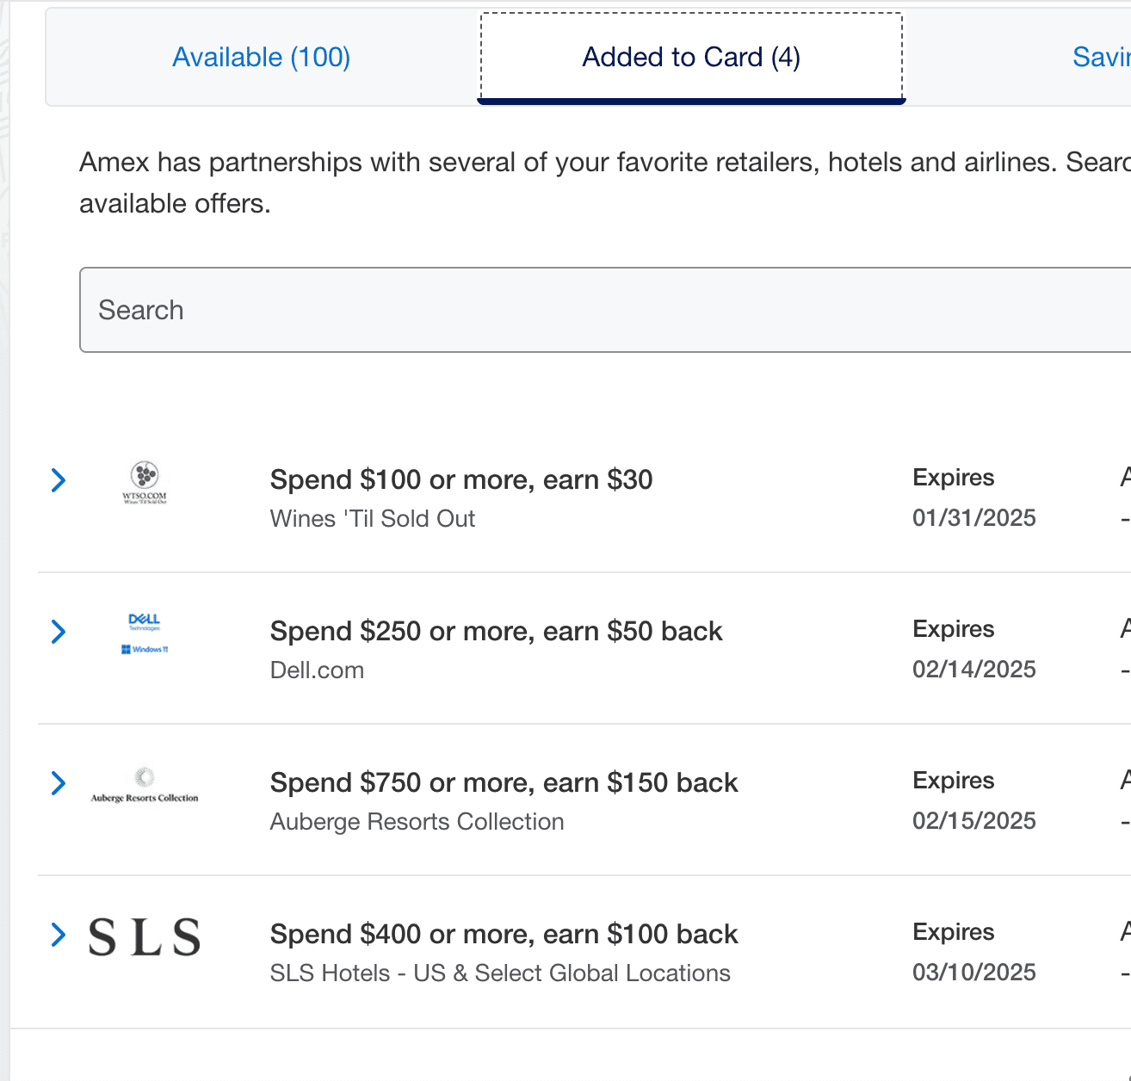This screenshot has width=1131, height=1081.
Task: Focus the offers Search field
Action: coord(605,310)
